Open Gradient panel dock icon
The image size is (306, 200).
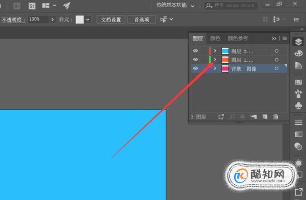pos(298,134)
